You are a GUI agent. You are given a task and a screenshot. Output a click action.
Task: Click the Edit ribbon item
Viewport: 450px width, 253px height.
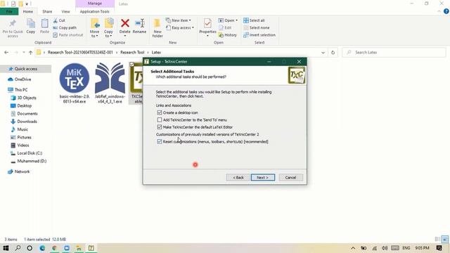[225, 28]
